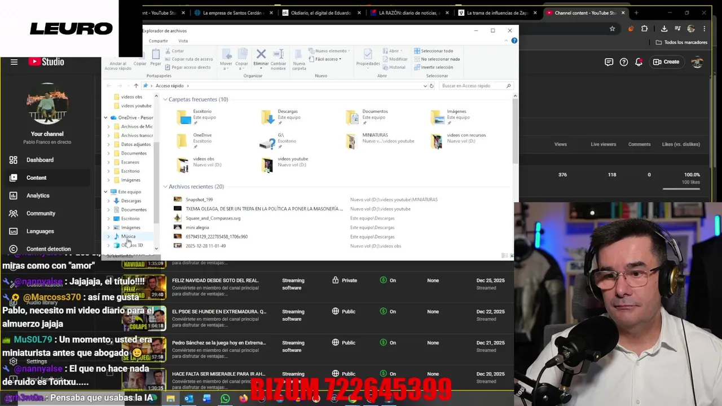
Task: Switch to the Compartir ribbon tab
Action: click(x=158, y=41)
